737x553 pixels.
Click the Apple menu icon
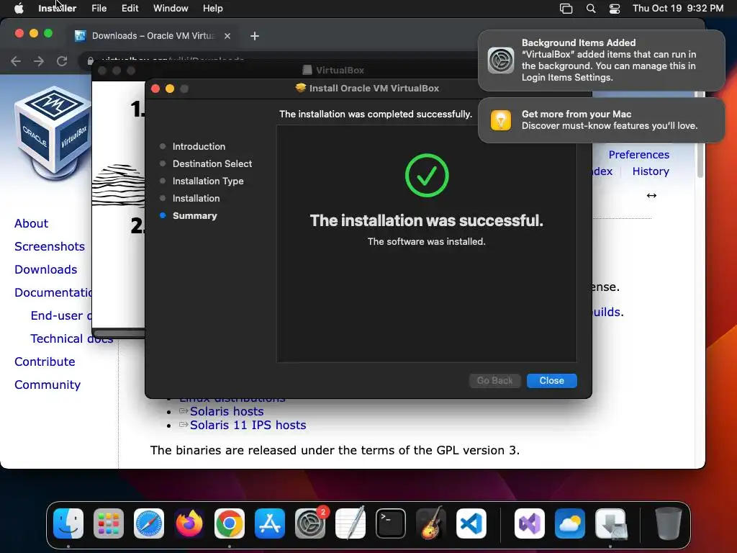coord(19,9)
